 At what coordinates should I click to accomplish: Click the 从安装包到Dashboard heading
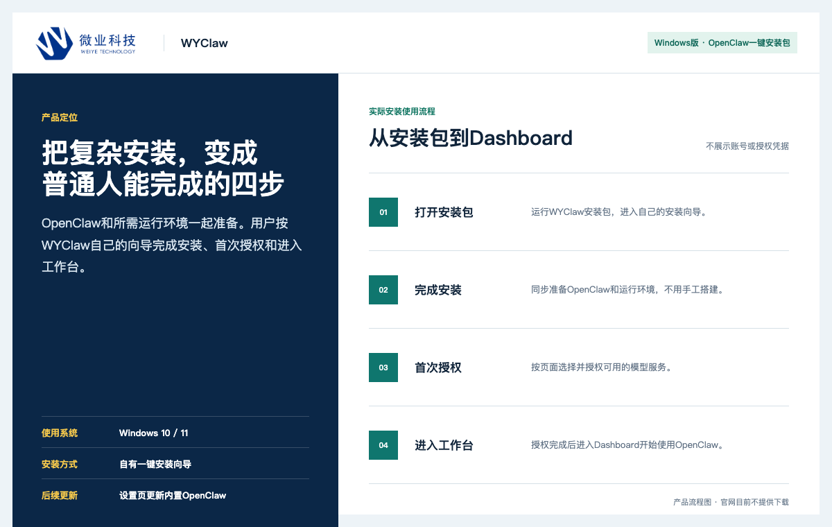click(471, 138)
